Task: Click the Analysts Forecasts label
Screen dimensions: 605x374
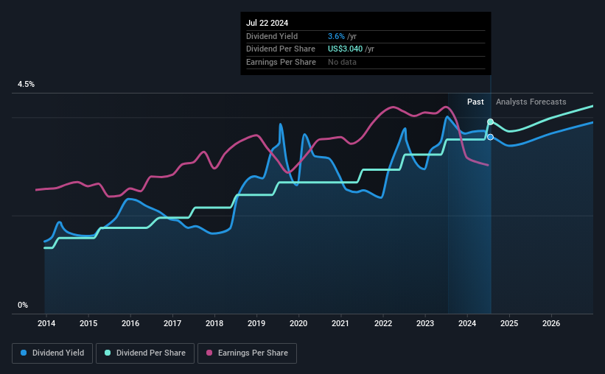Action: click(531, 102)
